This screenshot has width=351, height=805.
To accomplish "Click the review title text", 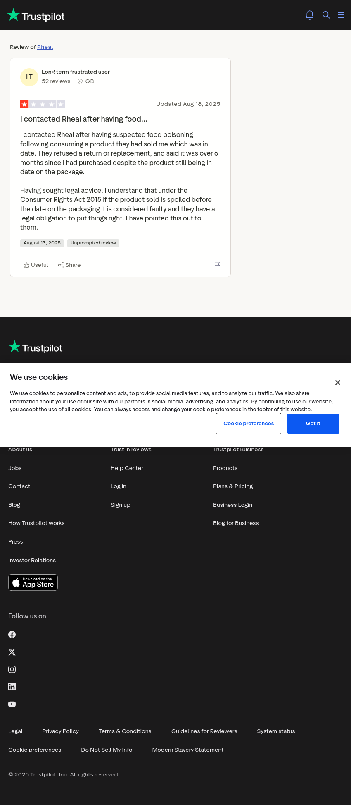I will tap(84, 119).
